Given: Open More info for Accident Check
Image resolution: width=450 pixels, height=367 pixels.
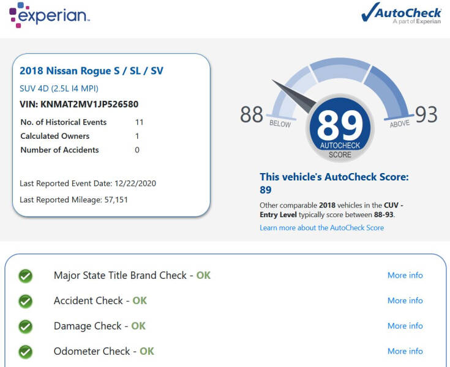Looking at the screenshot, I should pos(405,300).
